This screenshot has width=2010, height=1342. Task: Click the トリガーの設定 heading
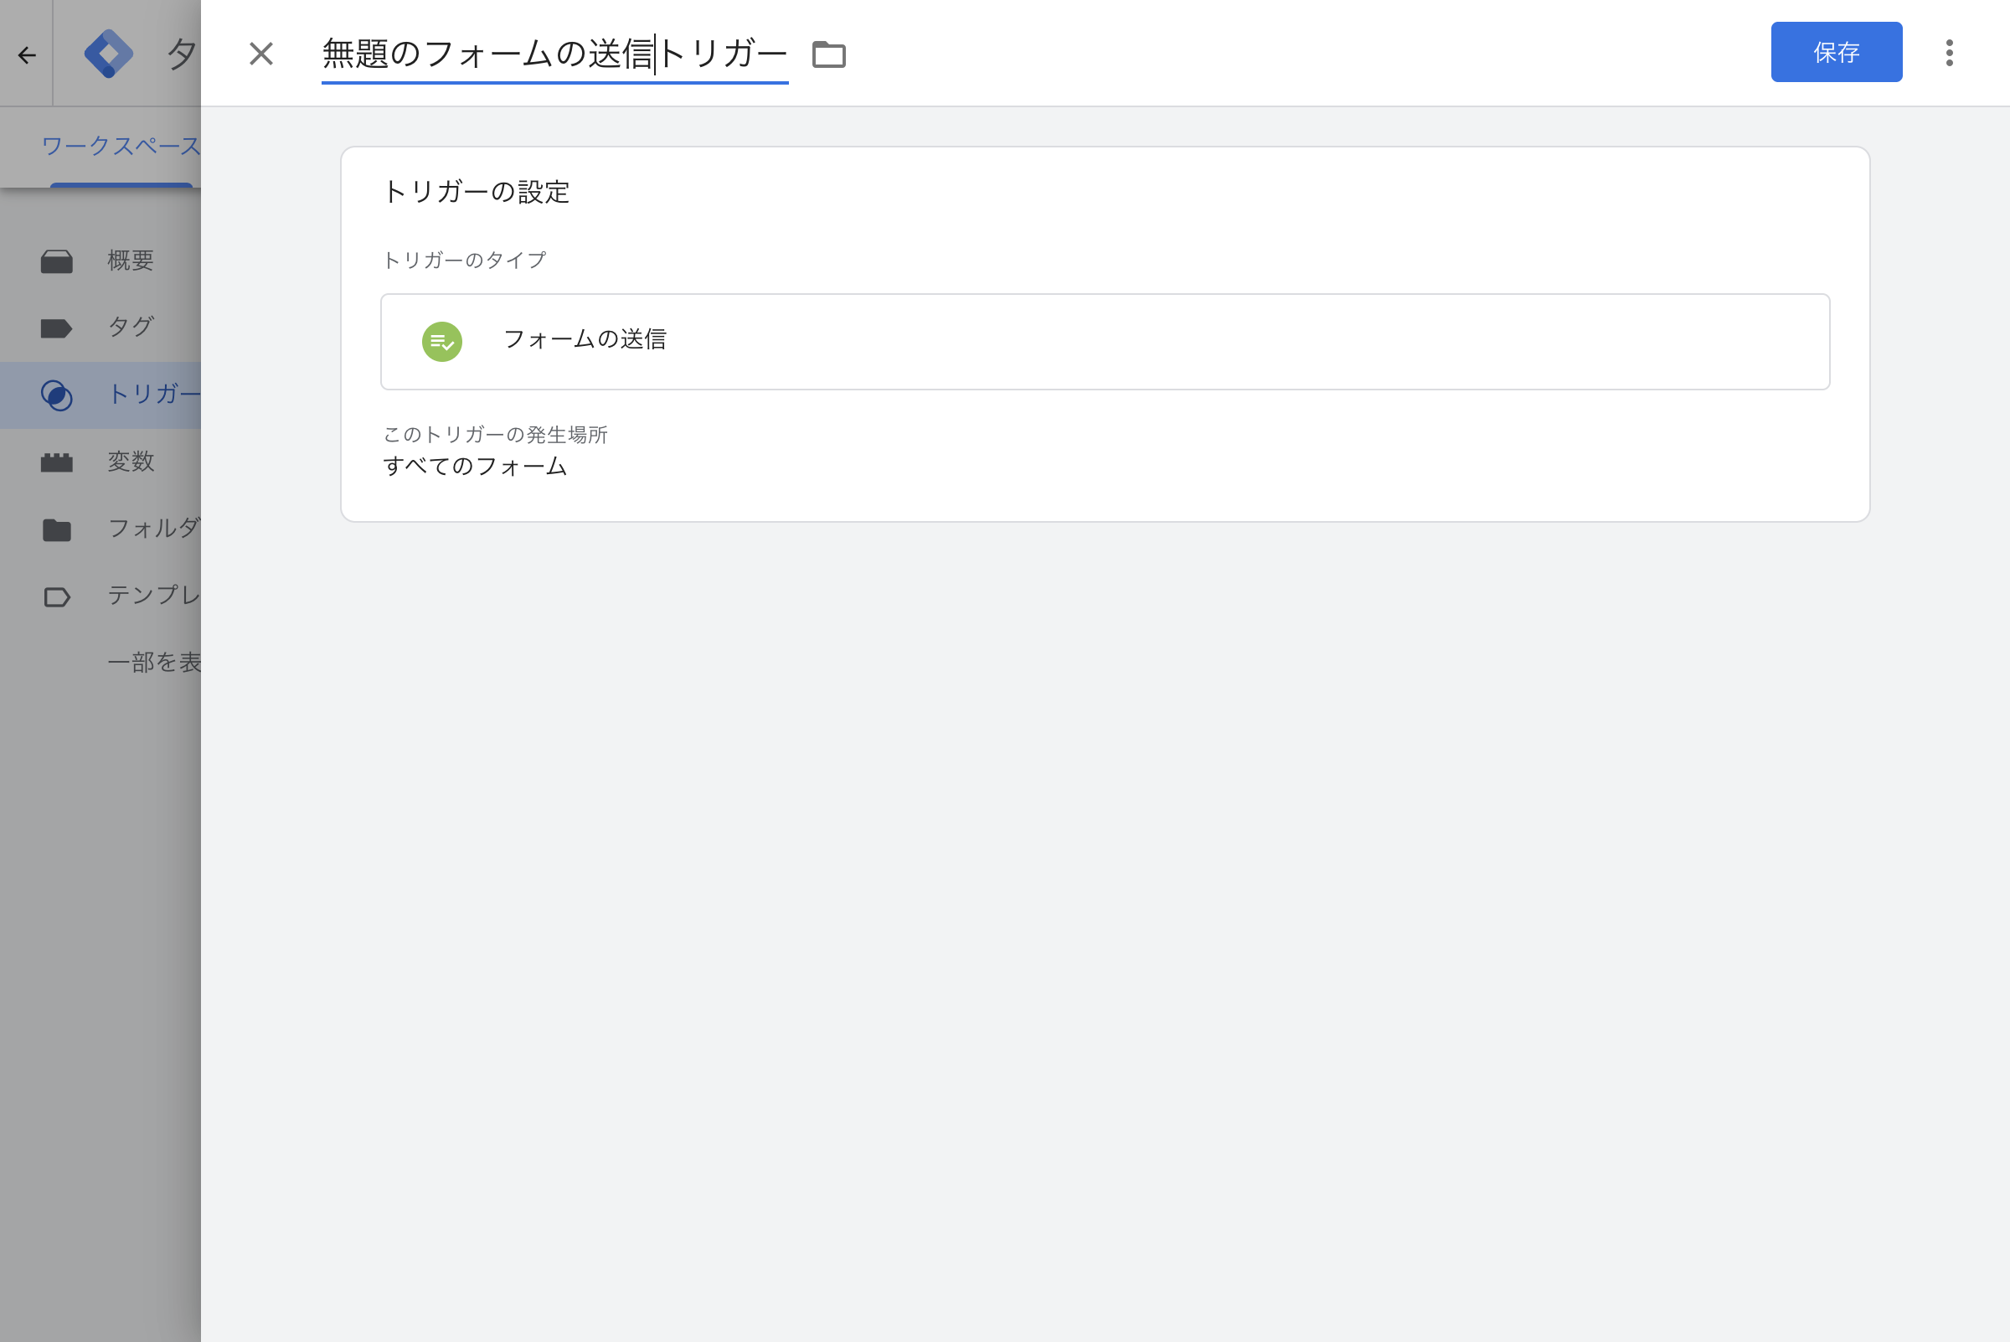476,192
